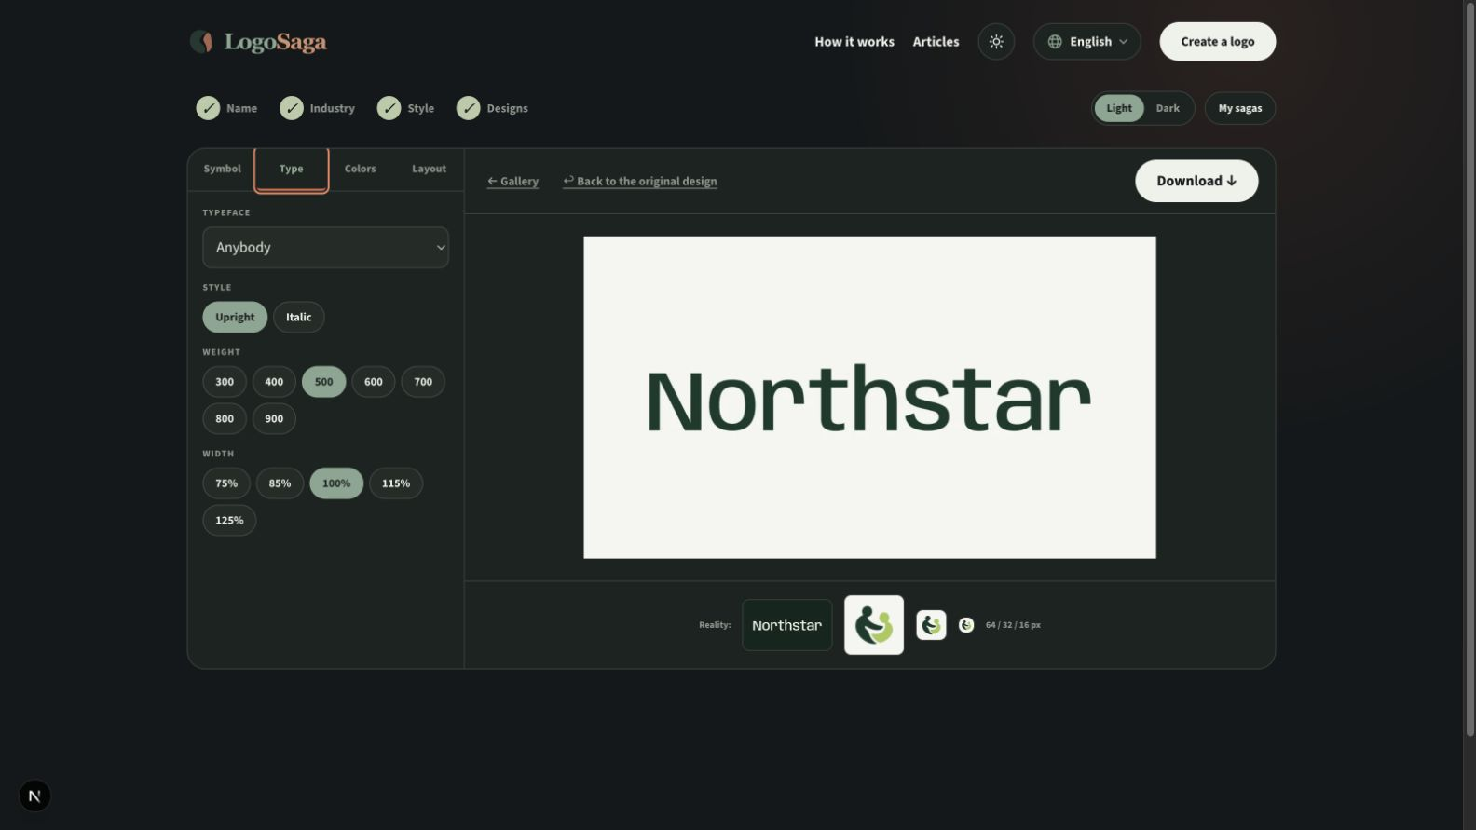Screen dimensions: 1476x830
Task: Click the globe icon beside English
Action: 1055,42
